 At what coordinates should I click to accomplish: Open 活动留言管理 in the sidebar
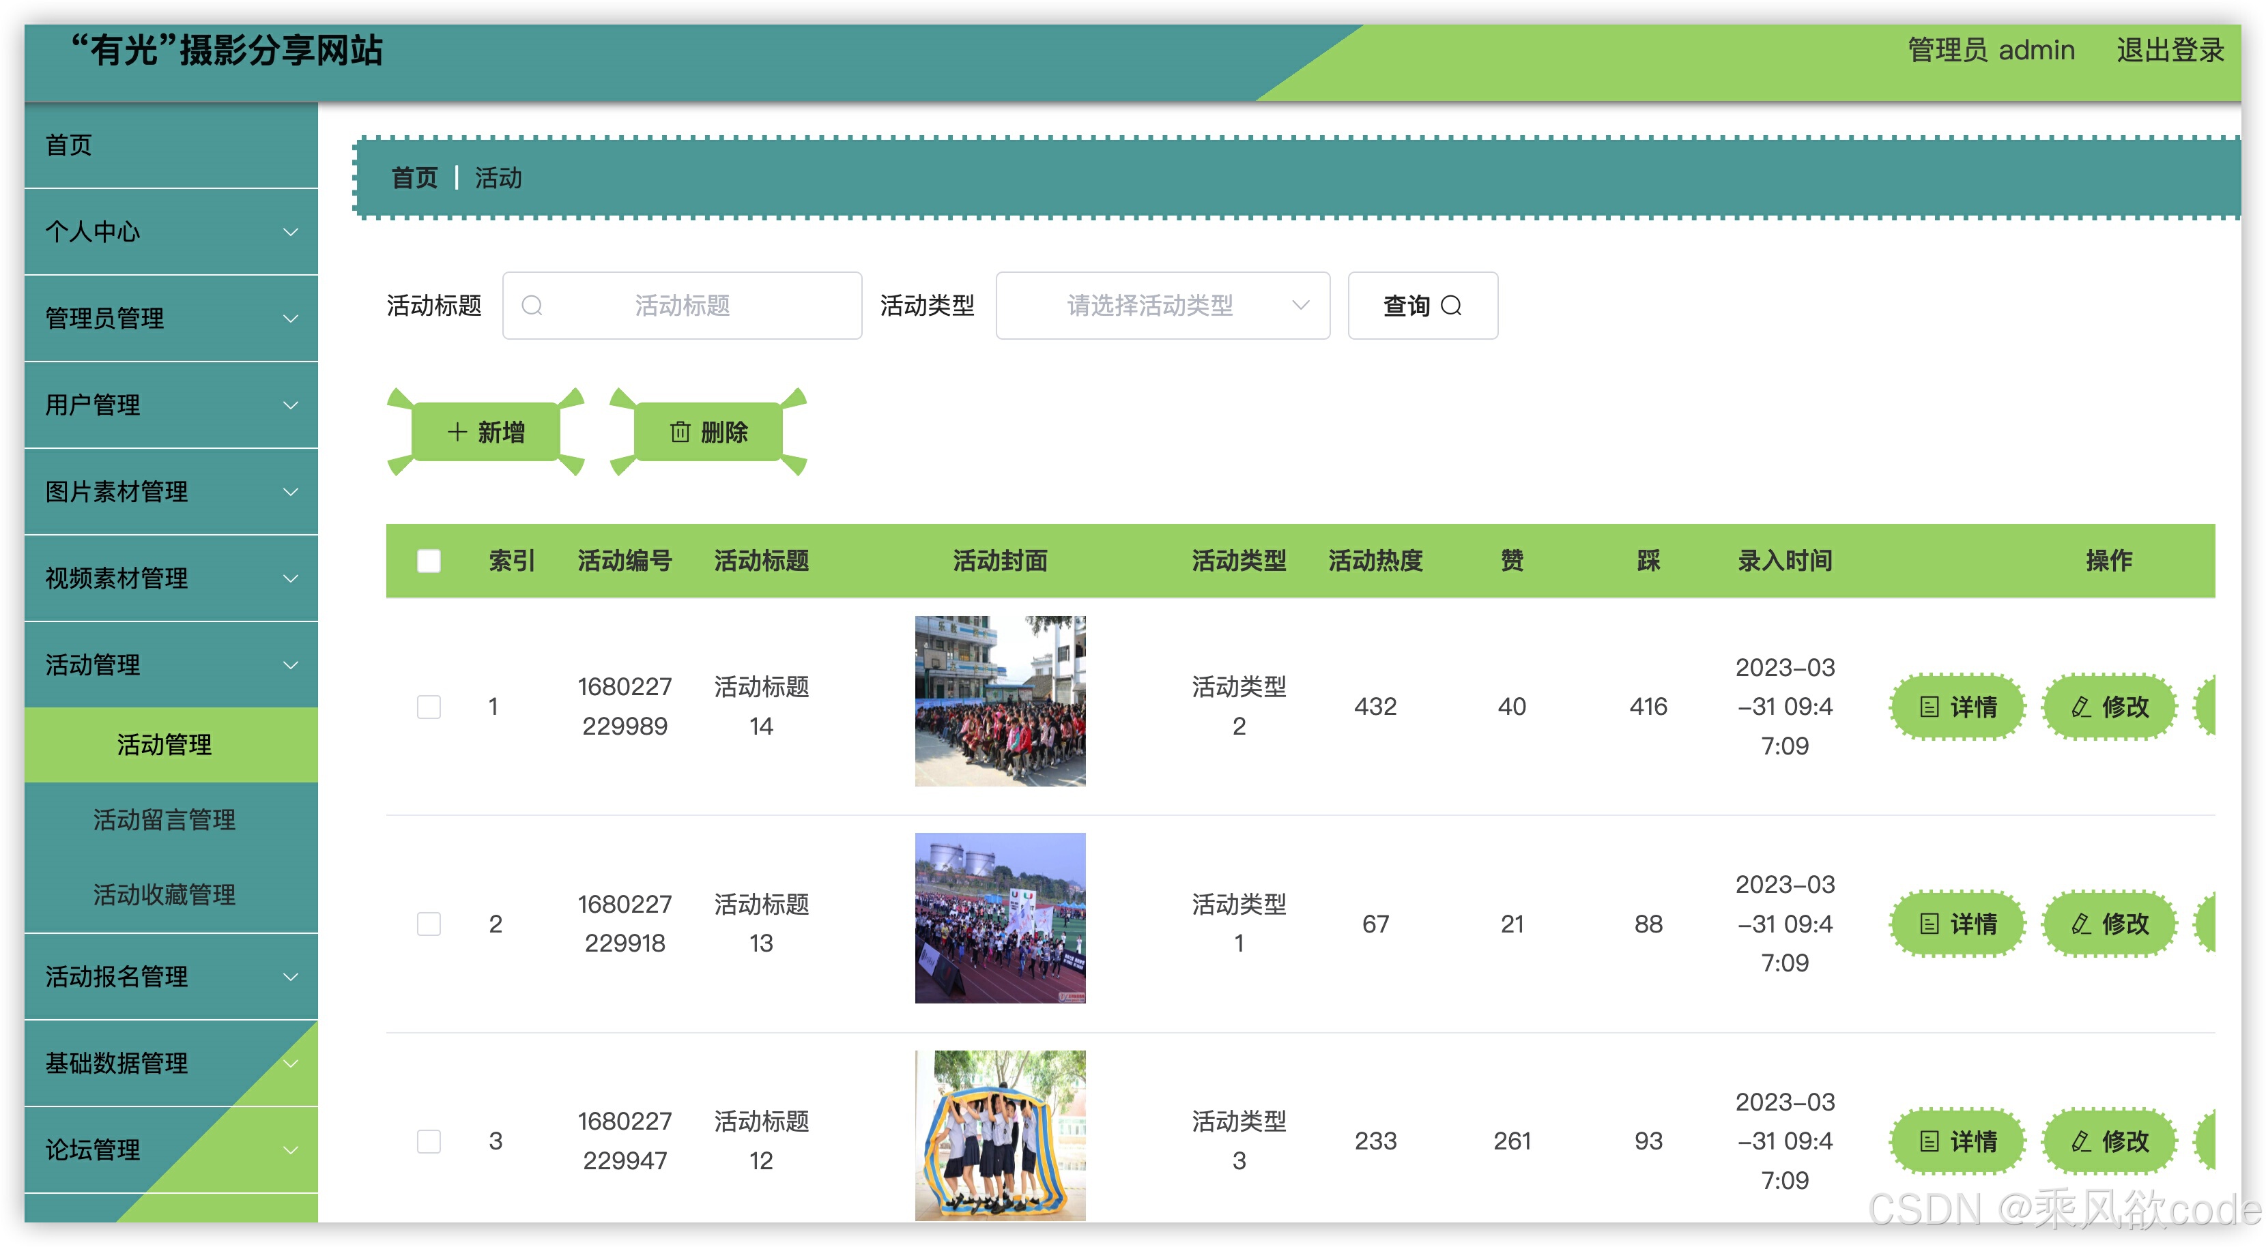[x=164, y=819]
